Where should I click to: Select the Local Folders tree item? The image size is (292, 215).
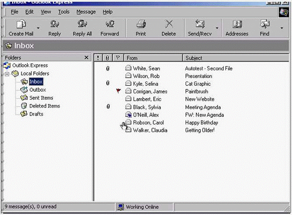coord(35,73)
